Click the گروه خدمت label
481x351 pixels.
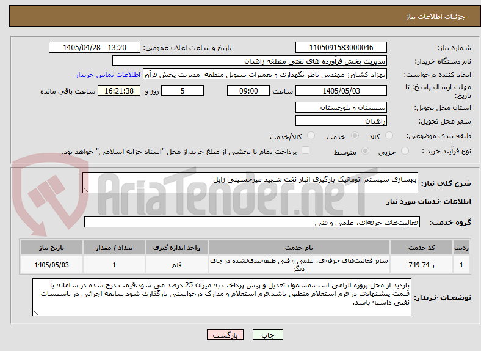[450, 223]
